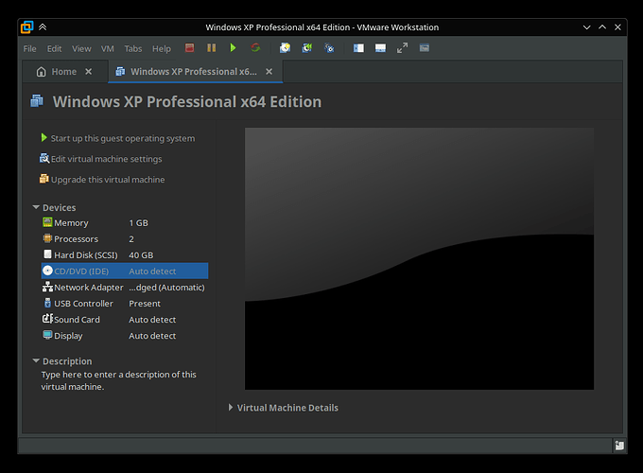Select the Sound Card device row
Image resolution: width=643 pixels, height=473 pixels.
[125, 319]
